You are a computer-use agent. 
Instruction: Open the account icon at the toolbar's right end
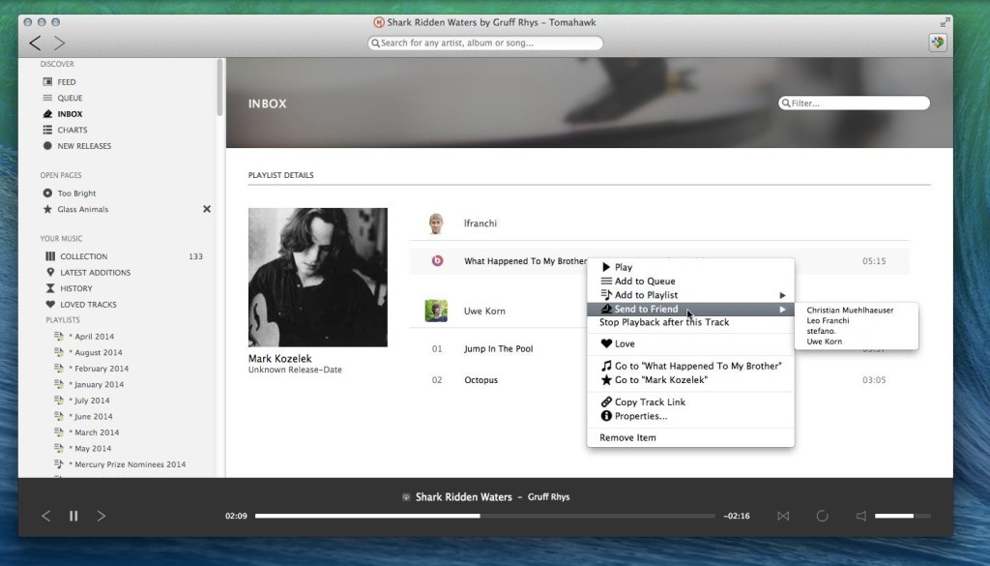point(938,43)
